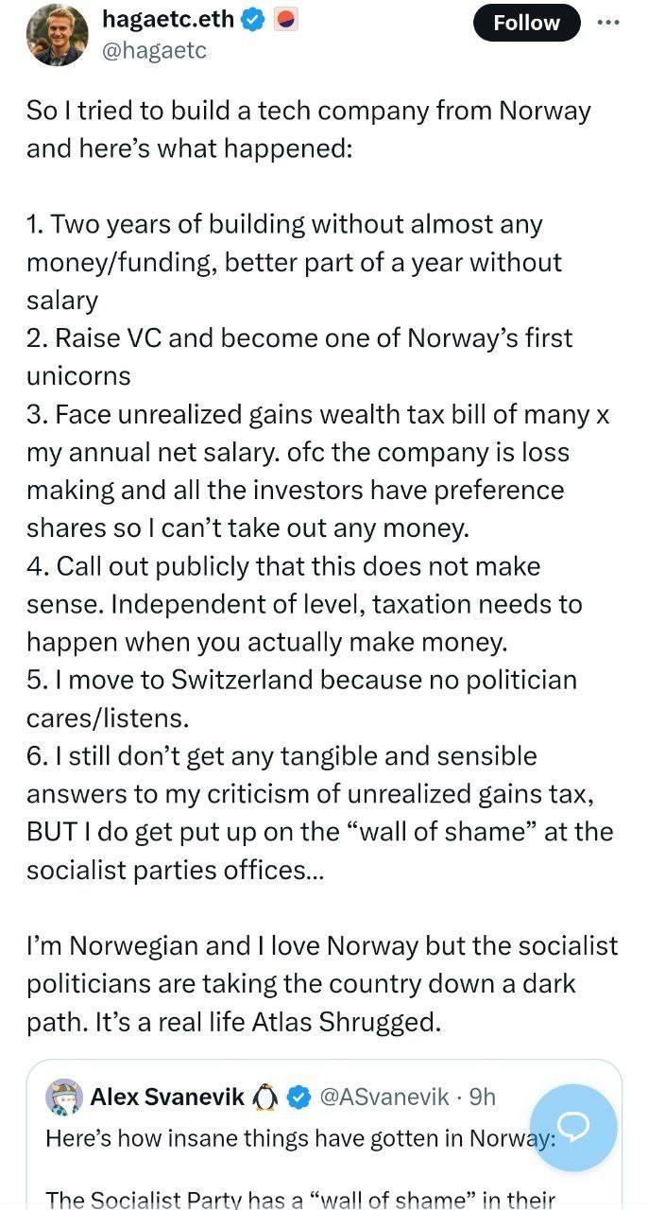Click the 9h timestamp on quoted tweet
The width and height of the screenshot is (648, 1210).
tap(483, 1097)
